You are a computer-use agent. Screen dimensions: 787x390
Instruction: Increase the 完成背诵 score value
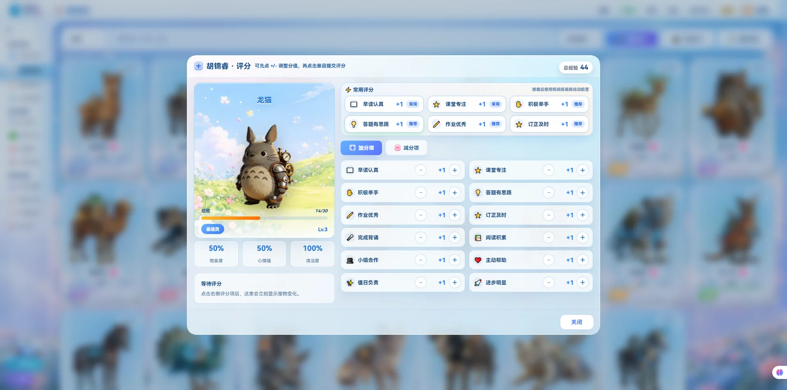pos(455,238)
